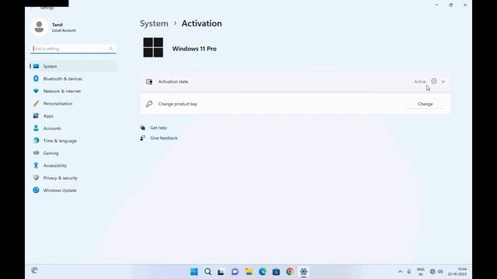Open Microsoft Store from the taskbar
The image size is (497, 279).
(x=276, y=272)
